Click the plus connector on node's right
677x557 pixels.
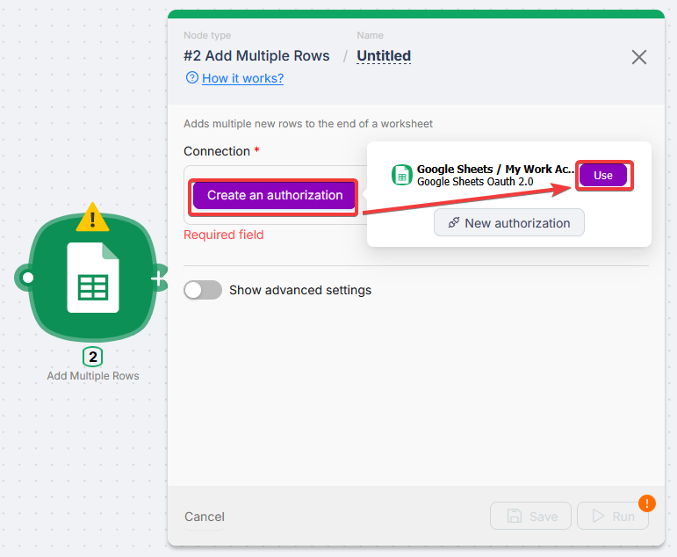click(157, 278)
